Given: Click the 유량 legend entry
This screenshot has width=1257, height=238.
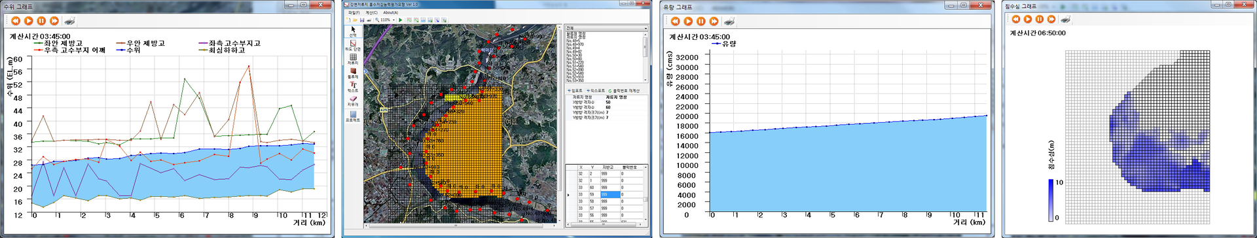Looking at the screenshot, I should tap(723, 44).
